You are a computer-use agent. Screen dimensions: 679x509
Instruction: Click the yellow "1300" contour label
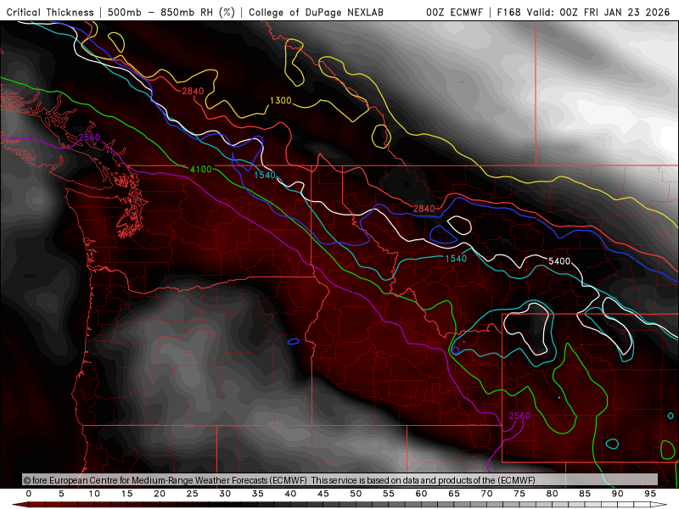click(281, 101)
